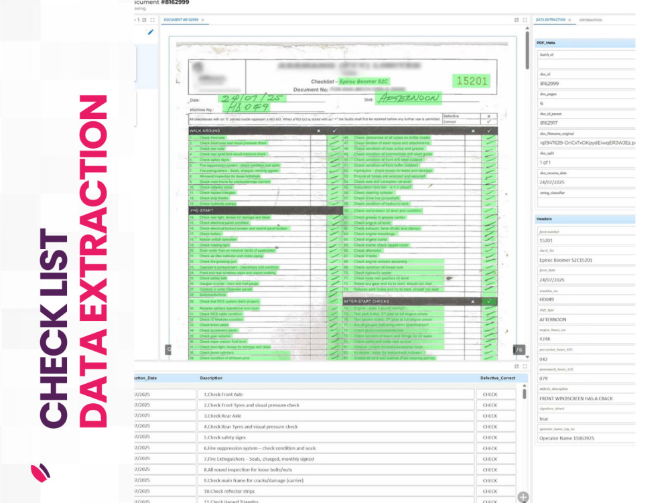Image resolution: width=670 pixels, height=503 pixels.
Task: Click highlighted Epiroc Boomer S2C checklist title
Action: click(364, 82)
